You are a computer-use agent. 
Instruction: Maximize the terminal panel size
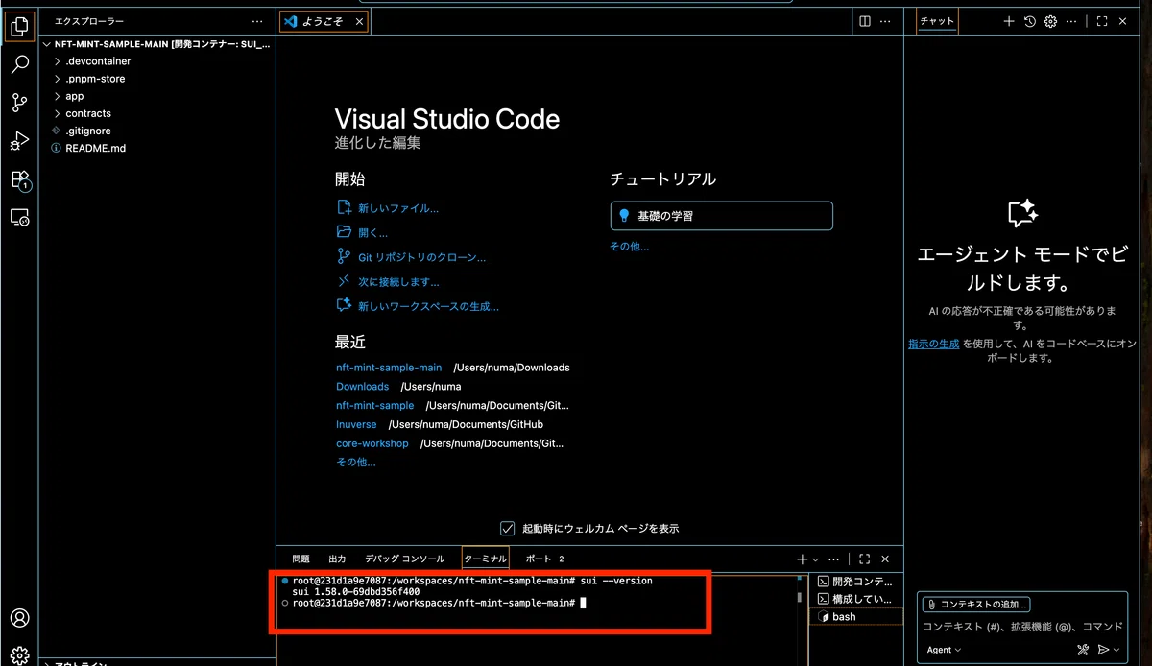[x=864, y=559]
